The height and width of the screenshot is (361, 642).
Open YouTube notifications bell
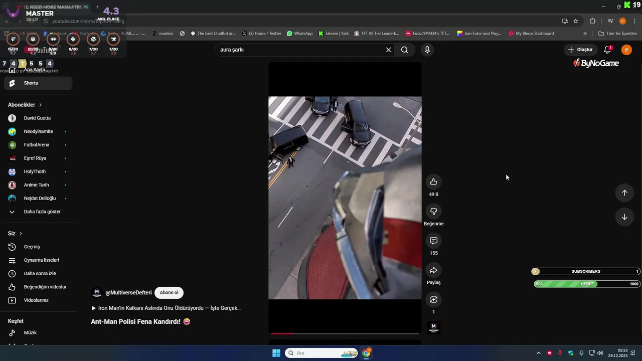pyautogui.click(x=607, y=50)
